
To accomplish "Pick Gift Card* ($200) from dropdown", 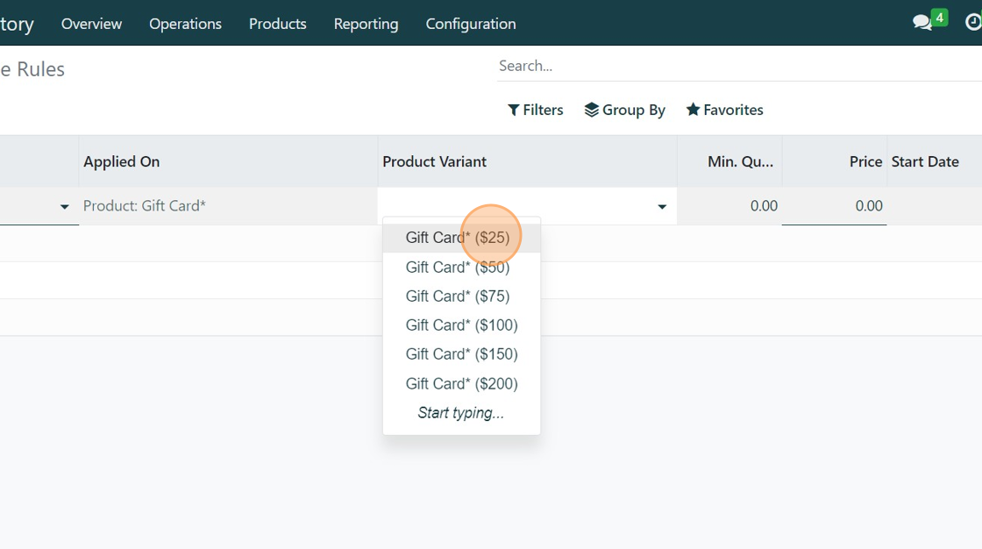I will click(461, 384).
